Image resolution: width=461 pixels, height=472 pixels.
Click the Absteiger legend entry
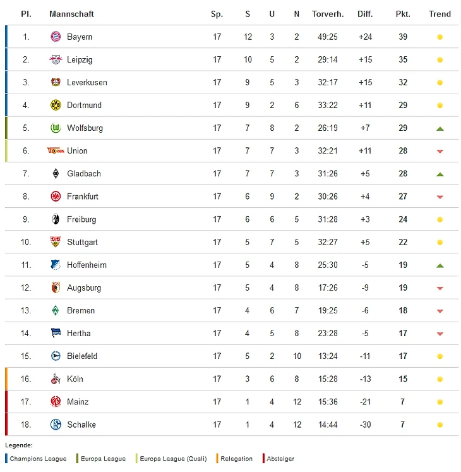tap(280, 459)
